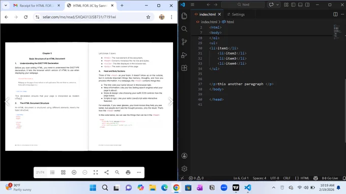Open the Source Control view
346x194 pixels.
coord(184,42)
